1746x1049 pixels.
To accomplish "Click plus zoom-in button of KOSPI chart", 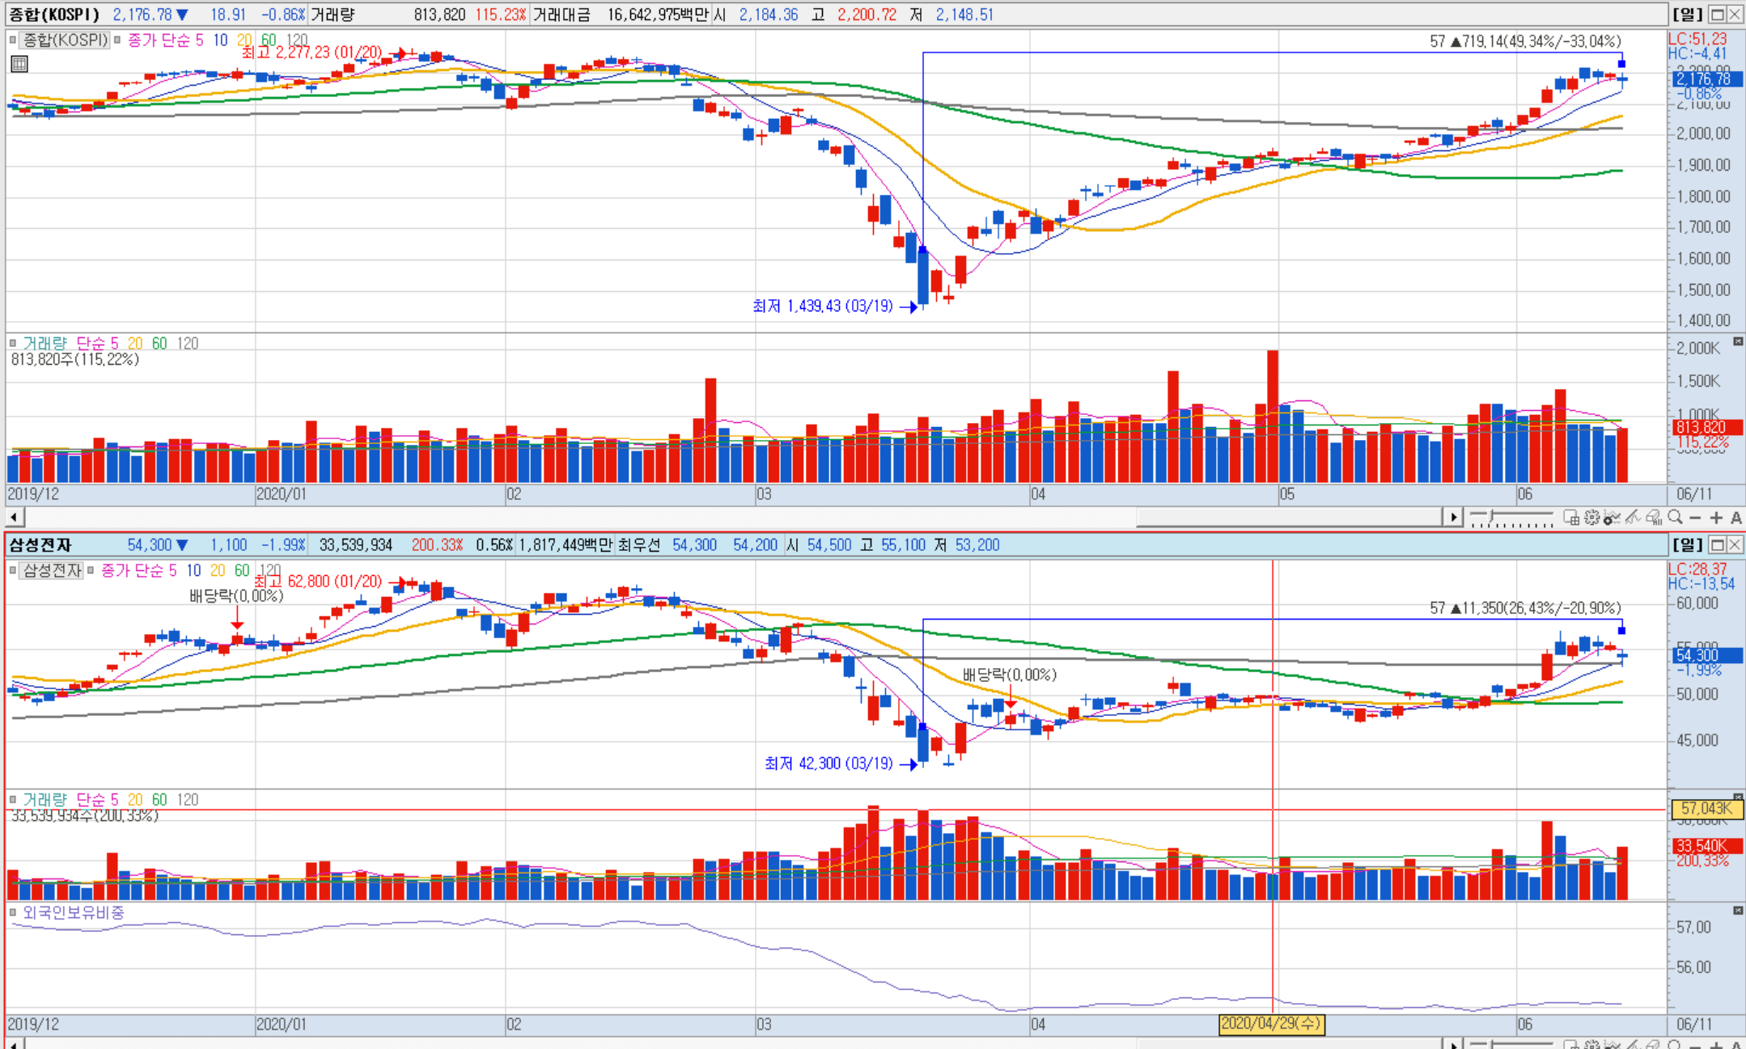I will click(x=1716, y=518).
